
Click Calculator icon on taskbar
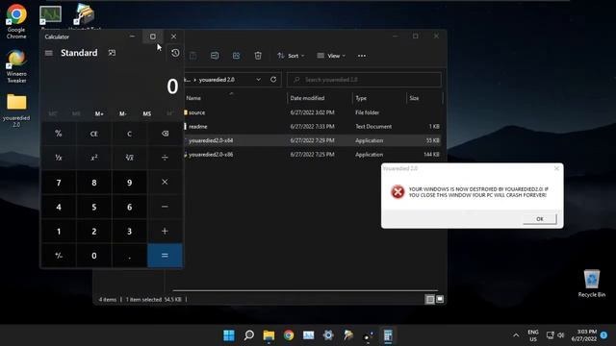tap(388, 335)
